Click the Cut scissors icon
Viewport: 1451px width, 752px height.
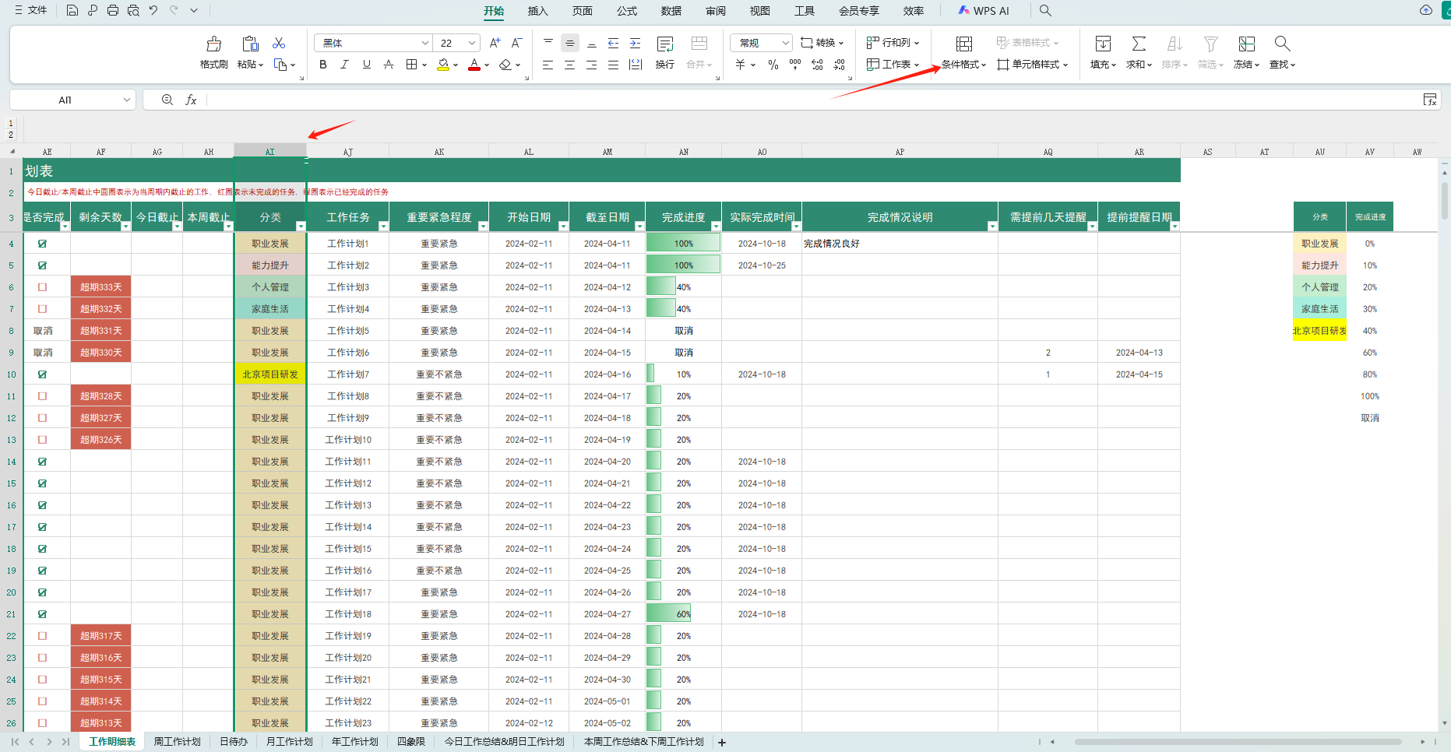pos(279,43)
